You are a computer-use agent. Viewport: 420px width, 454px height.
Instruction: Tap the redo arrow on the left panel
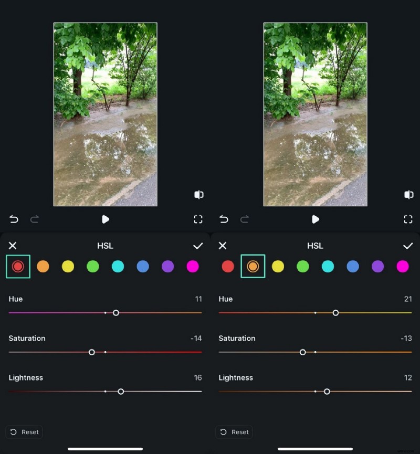pyautogui.click(x=35, y=219)
